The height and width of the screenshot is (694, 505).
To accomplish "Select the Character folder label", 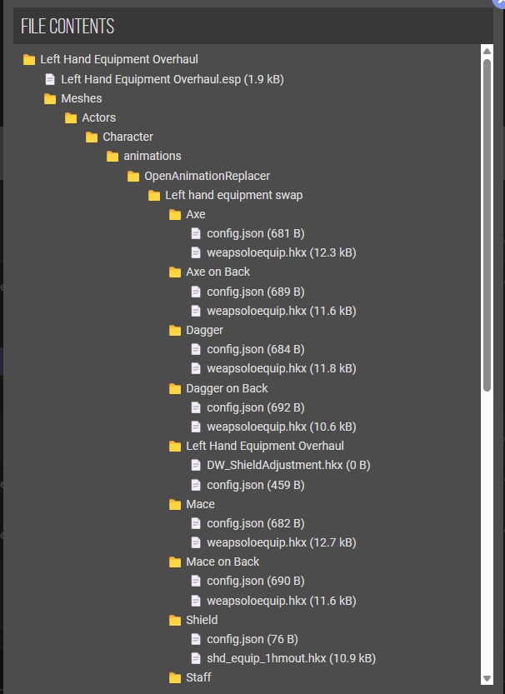I will tap(127, 137).
